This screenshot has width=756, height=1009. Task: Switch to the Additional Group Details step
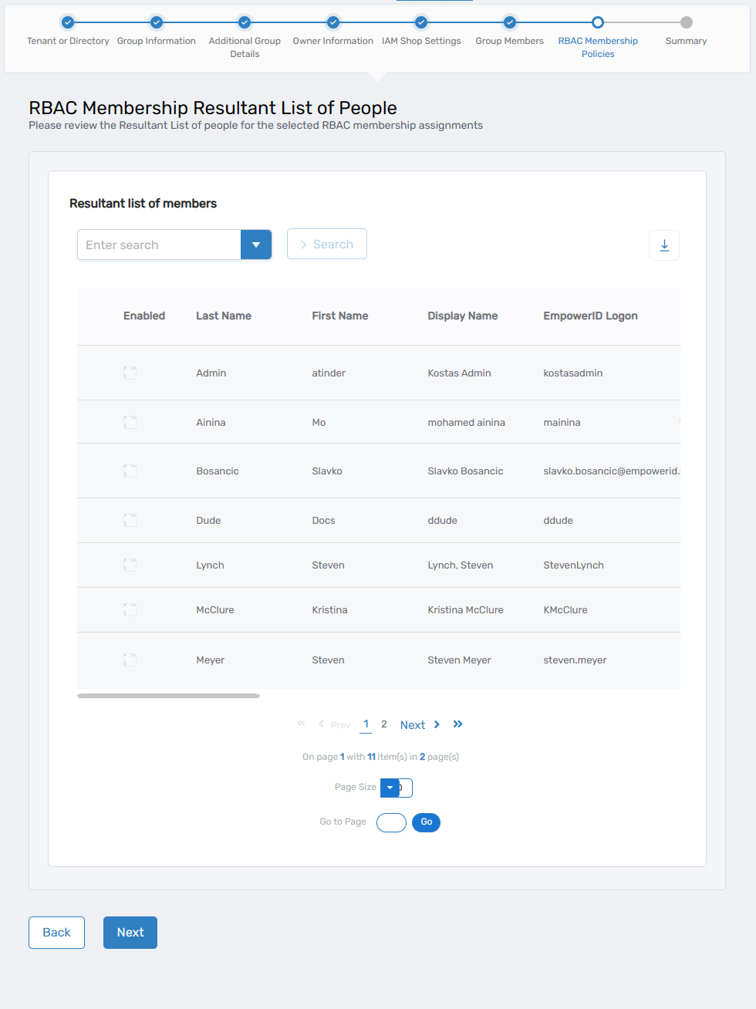[245, 22]
